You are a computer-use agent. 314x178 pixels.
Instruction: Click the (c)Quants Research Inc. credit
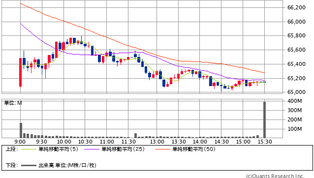pyautogui.click(x=275, y=176)
